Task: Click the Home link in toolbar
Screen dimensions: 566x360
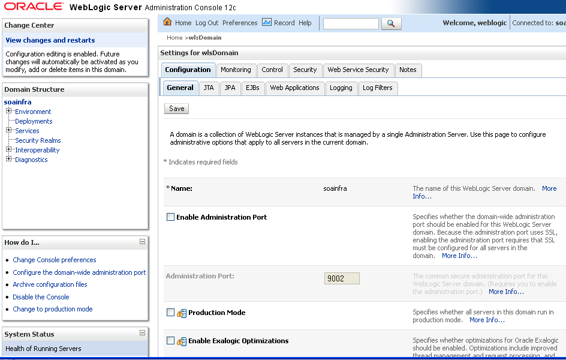Action: 183,23
